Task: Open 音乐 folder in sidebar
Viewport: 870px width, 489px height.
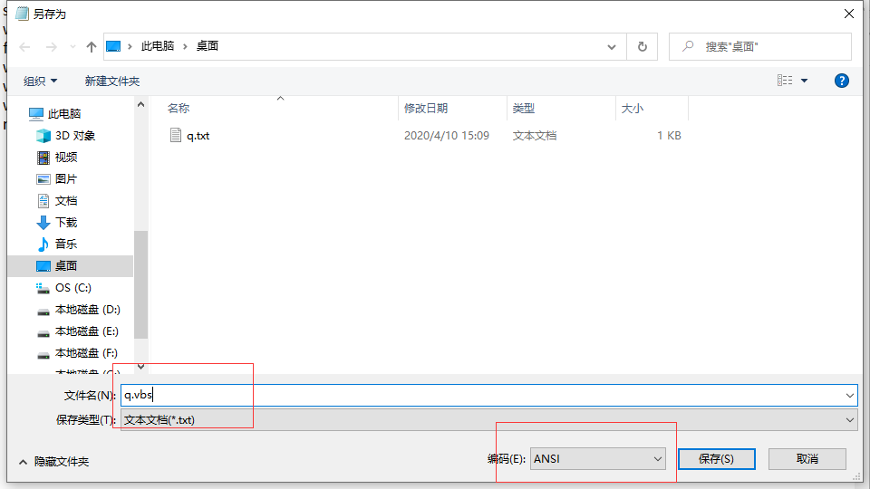Action: 56,244
